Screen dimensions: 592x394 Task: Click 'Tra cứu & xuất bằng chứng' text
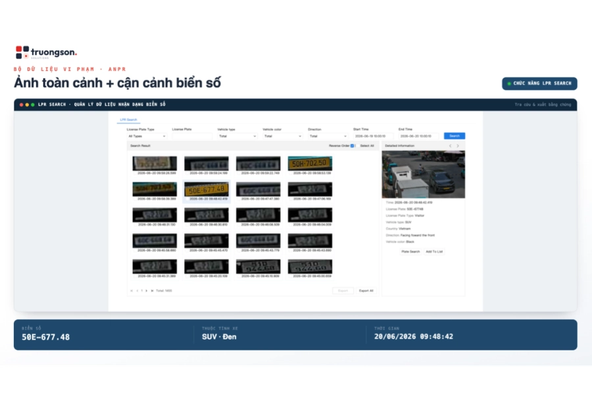(543, 104)
